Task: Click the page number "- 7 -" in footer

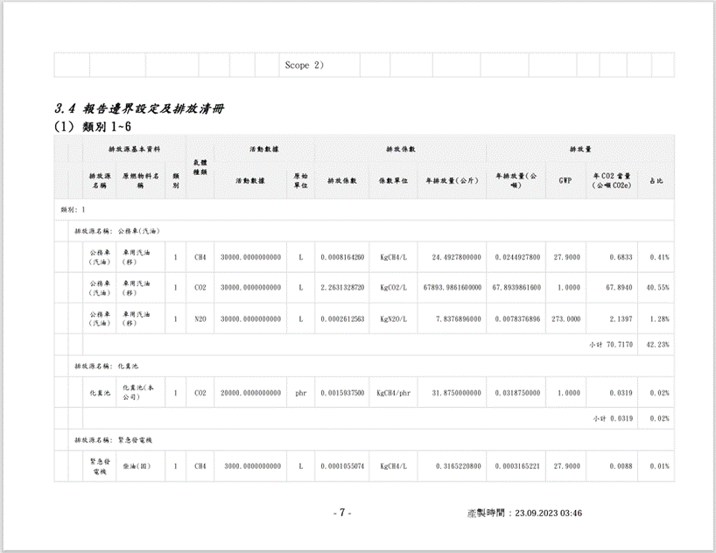Action: 342,513
